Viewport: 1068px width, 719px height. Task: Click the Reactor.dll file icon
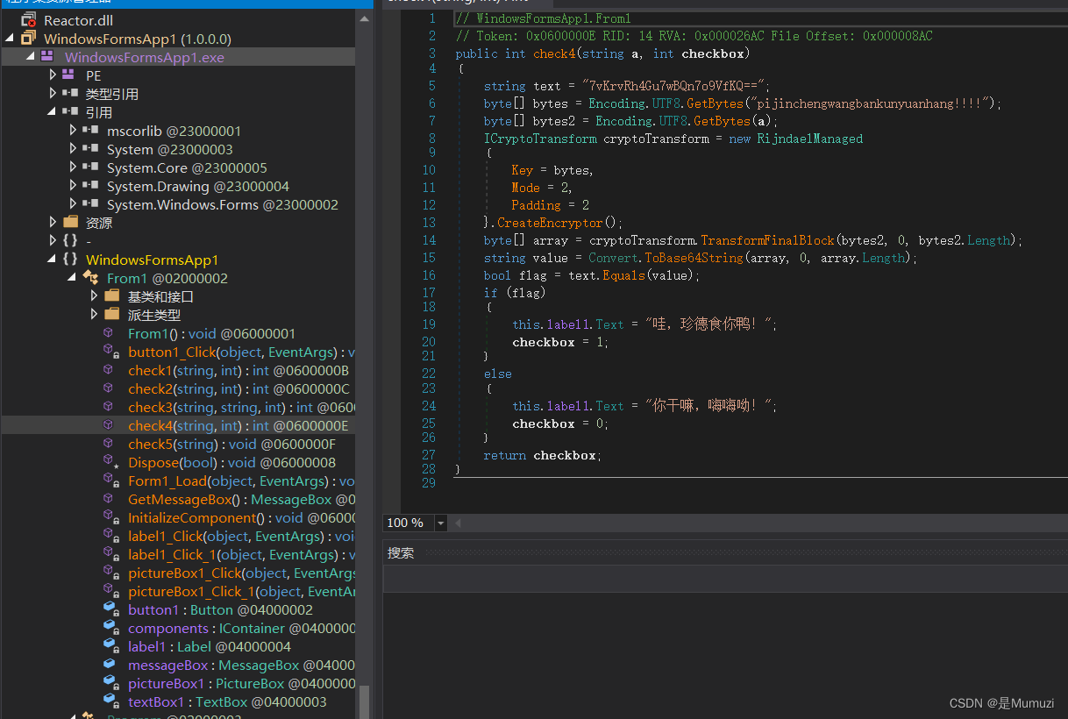28,20
